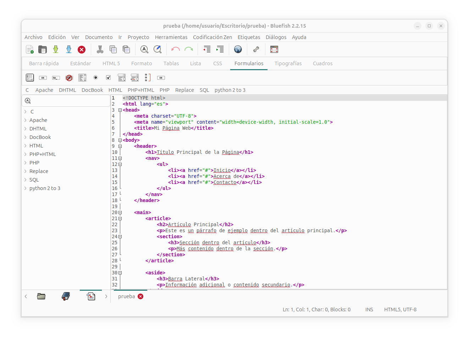
Task: Show the bookmarks sidebar panel
Action: (66, 296)
